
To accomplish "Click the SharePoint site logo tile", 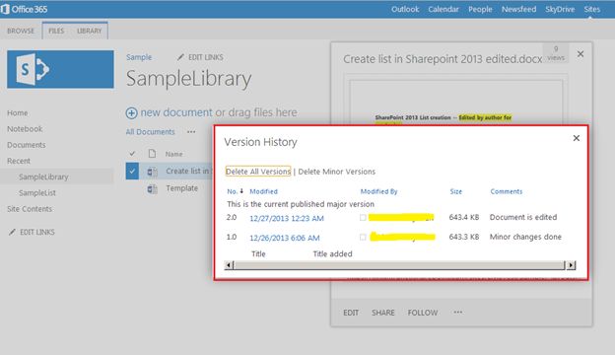I will (x=60, y=69).
